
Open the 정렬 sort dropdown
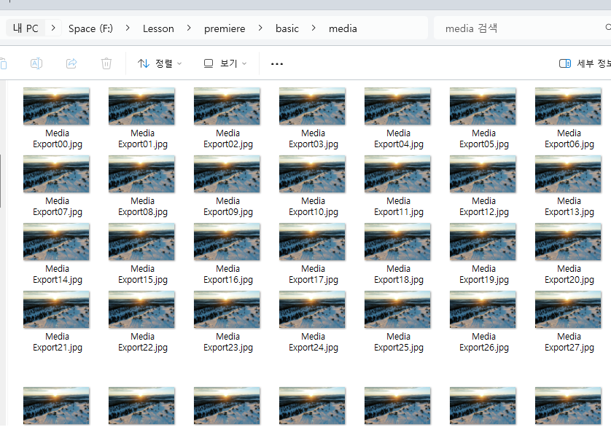click(x=160, y=63)
